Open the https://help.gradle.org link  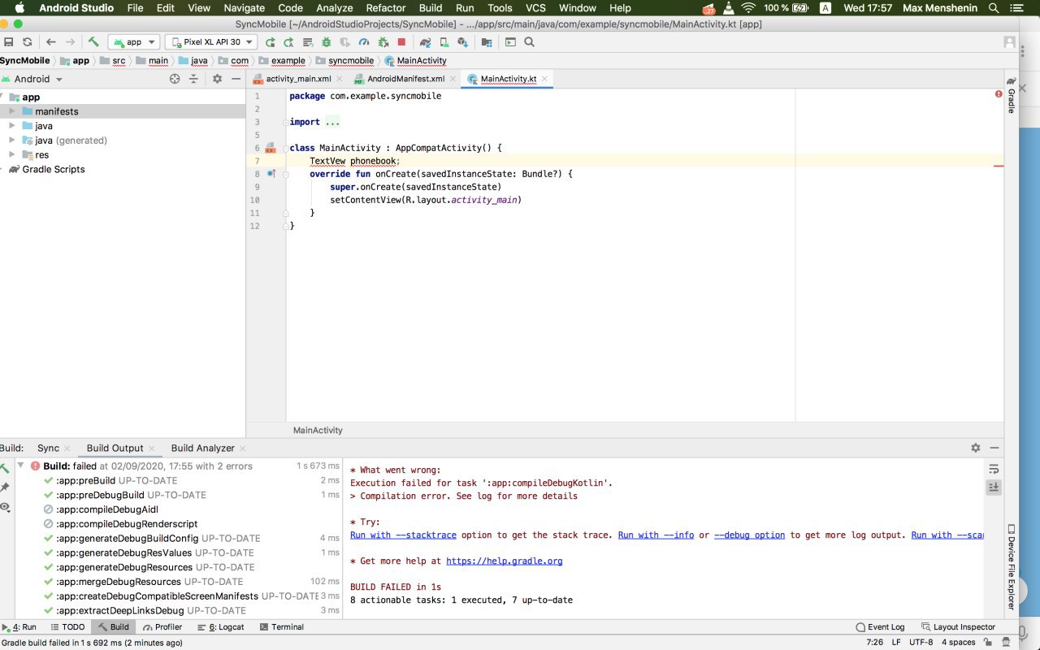pyautogui.click(x=504, y=561)
